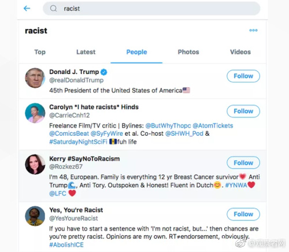Image resolution: width=289 pixels, height=252 pixels.
Task: Open the @ButWhyThopc mention link
Action: 168,126
